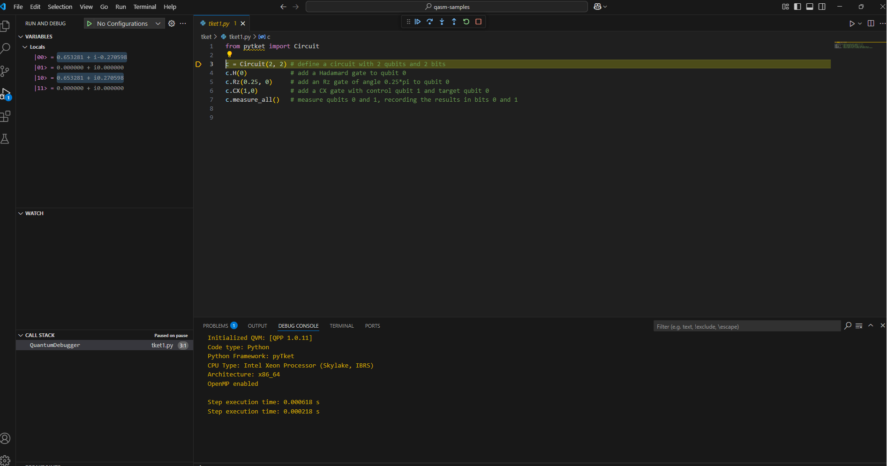Run Python file with editor play button
Viewport: 887px width, 466px height.
click(852, 23)
